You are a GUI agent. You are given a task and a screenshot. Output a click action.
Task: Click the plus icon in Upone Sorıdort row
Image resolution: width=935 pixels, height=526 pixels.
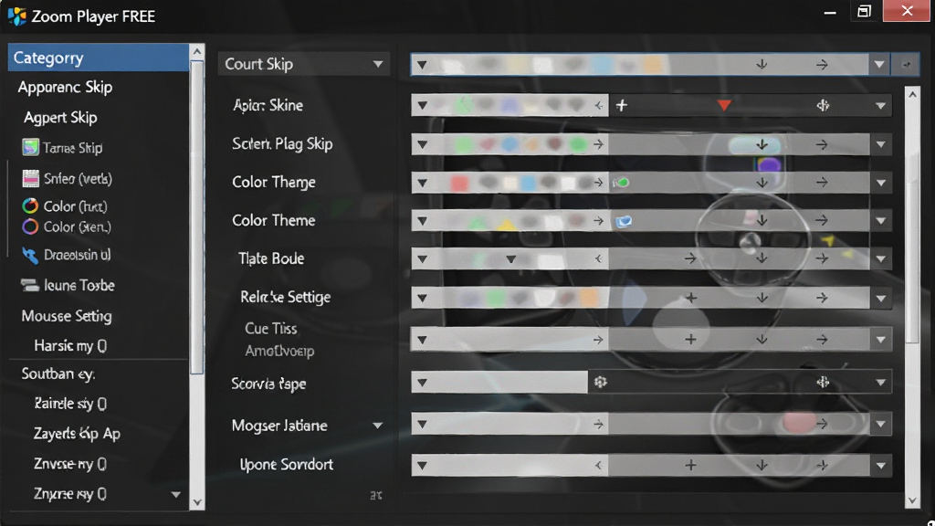(x=690, y=465)
